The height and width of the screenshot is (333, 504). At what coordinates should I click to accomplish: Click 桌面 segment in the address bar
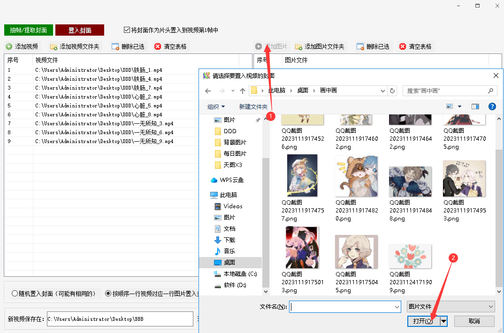click(303, 91)
